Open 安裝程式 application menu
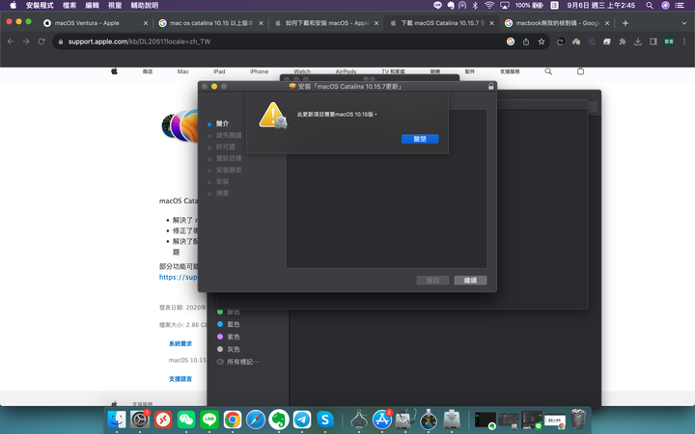This screenshot has width=695, height=434. 40,6
